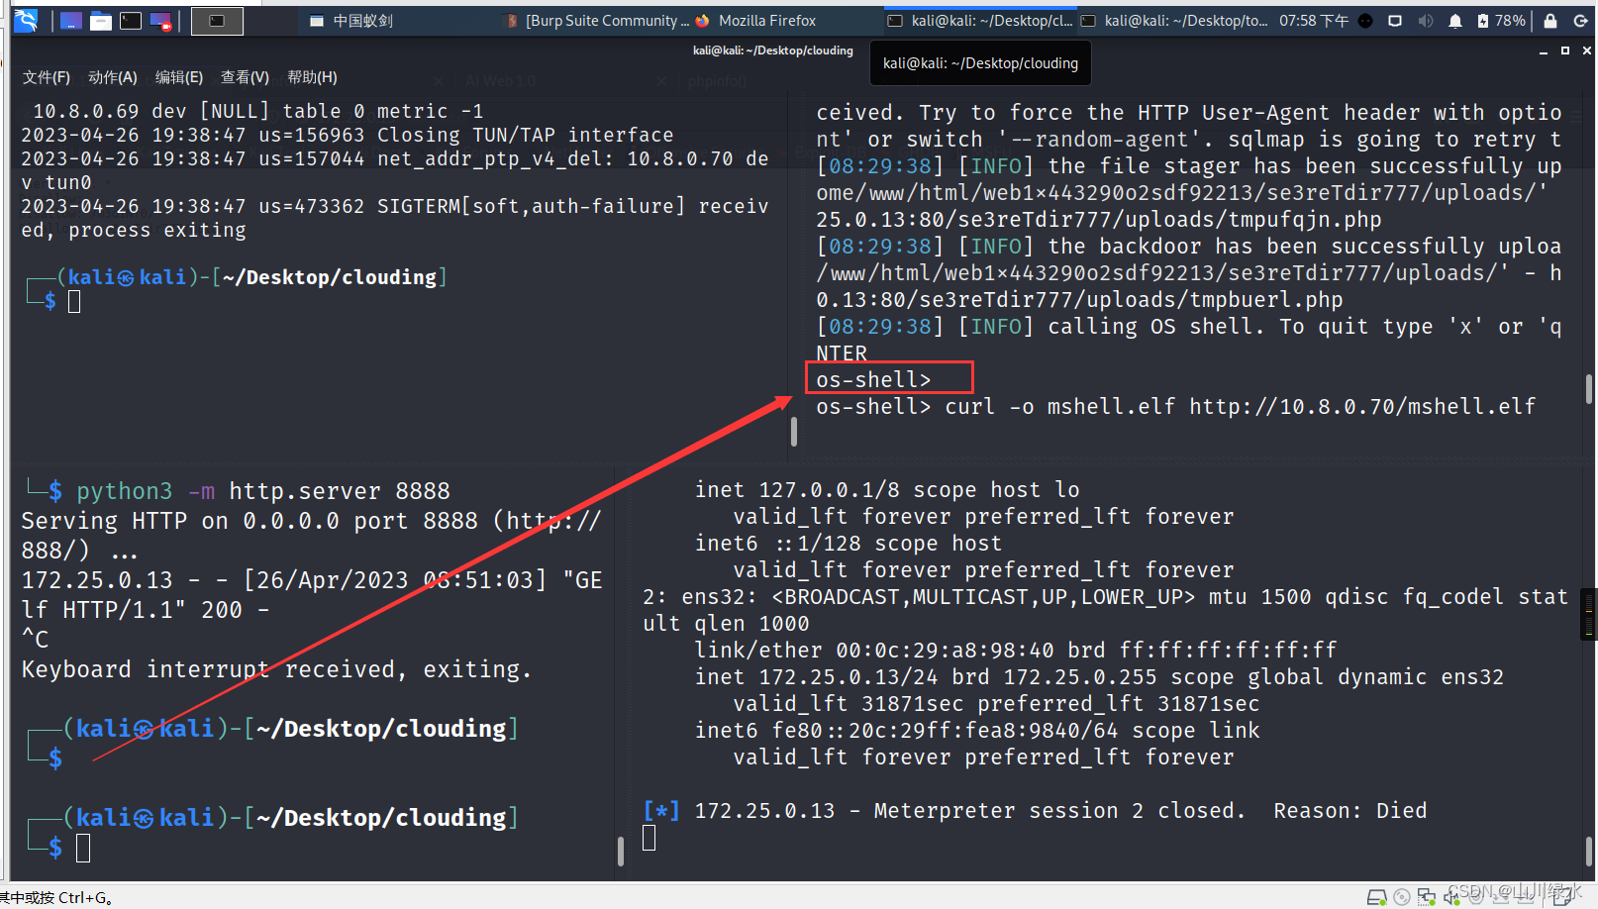
Task: Open the 帮助(H) menu
Action: pyautogui.click(x=312, y=77)
